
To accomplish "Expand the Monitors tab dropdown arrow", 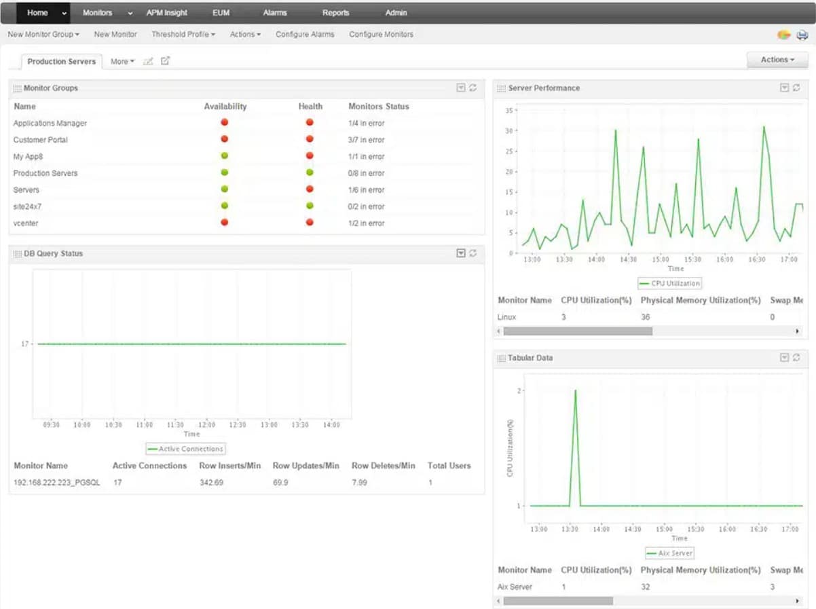I will 130,13.
